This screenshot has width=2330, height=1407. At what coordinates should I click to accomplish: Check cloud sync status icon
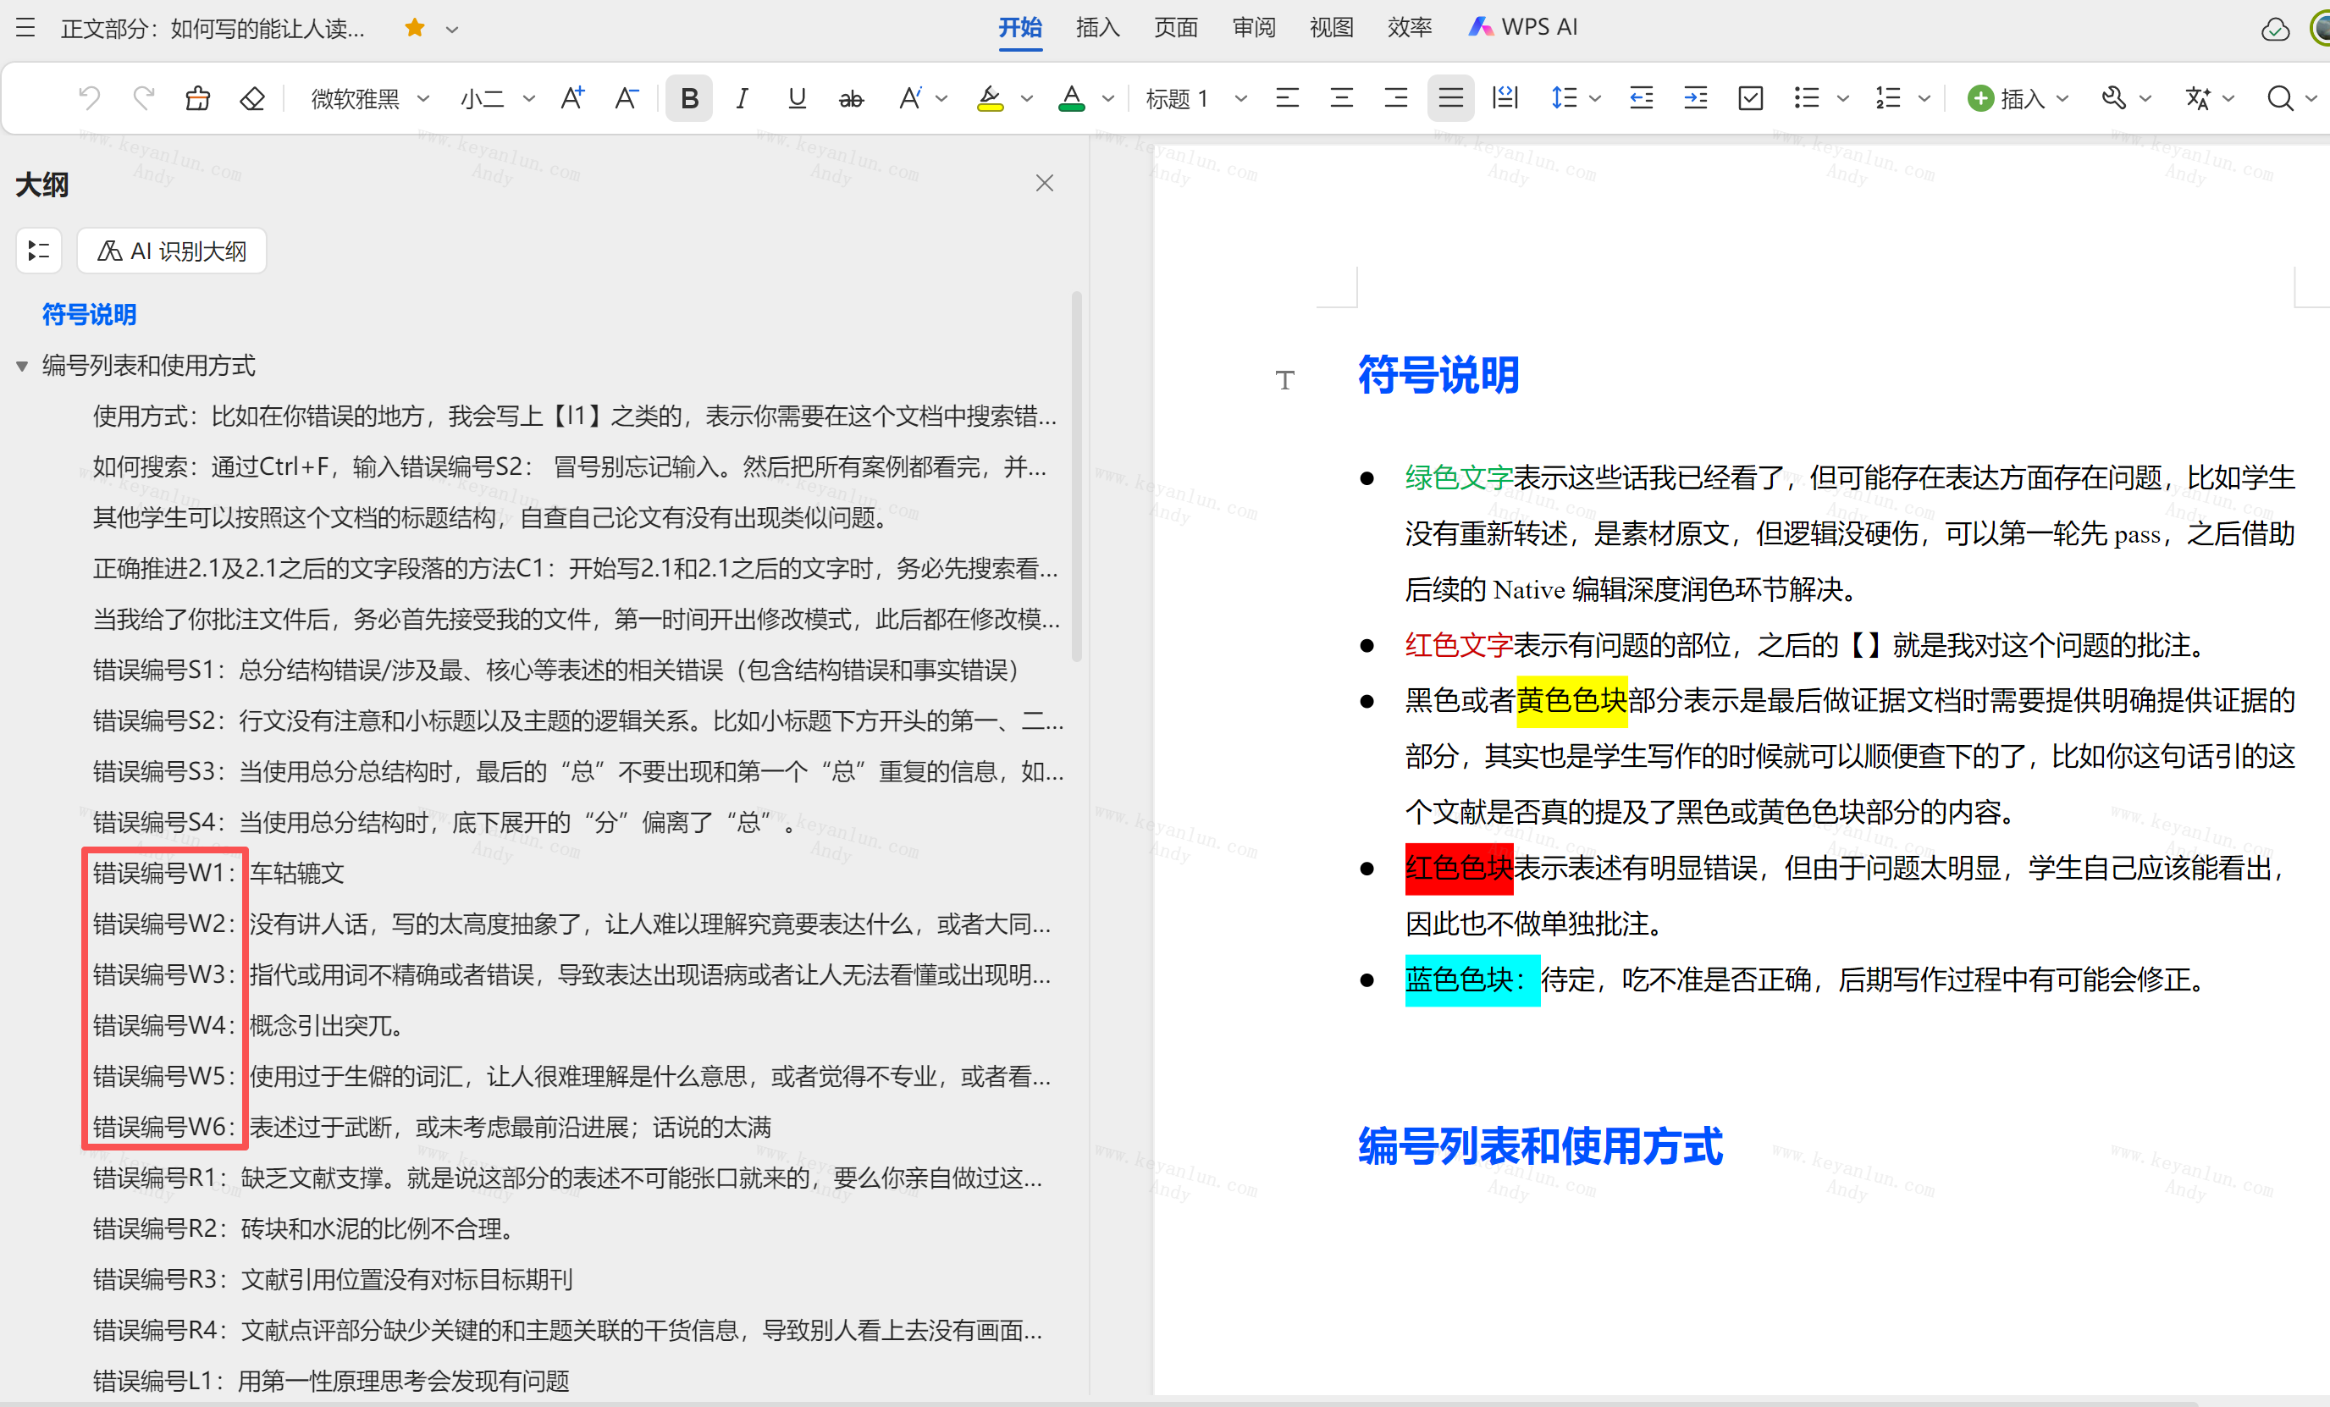point(2275,30)
